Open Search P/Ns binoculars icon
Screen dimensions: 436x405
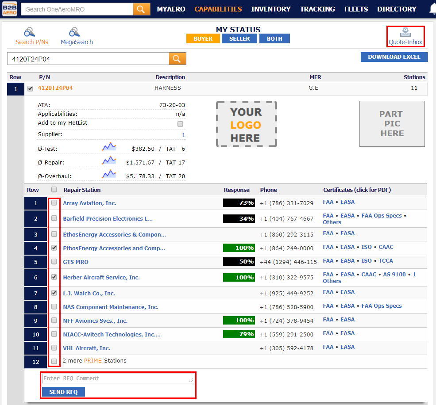[30, 32]
